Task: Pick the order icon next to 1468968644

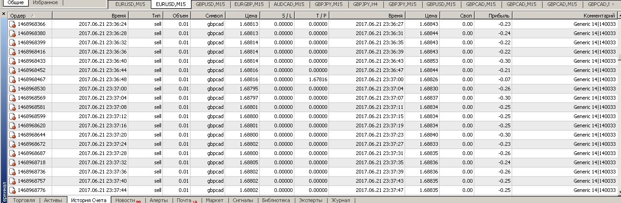Action: (12, 135)
